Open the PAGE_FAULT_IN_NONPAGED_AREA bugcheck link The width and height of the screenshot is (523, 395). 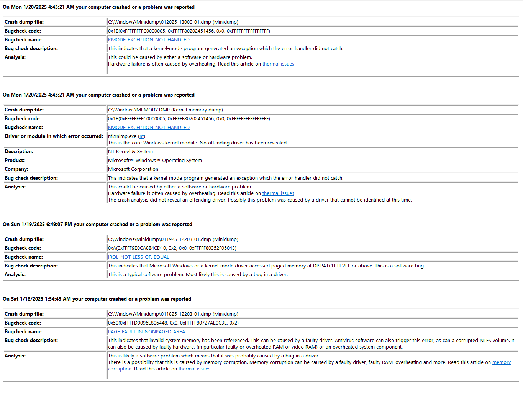[146, 332]
